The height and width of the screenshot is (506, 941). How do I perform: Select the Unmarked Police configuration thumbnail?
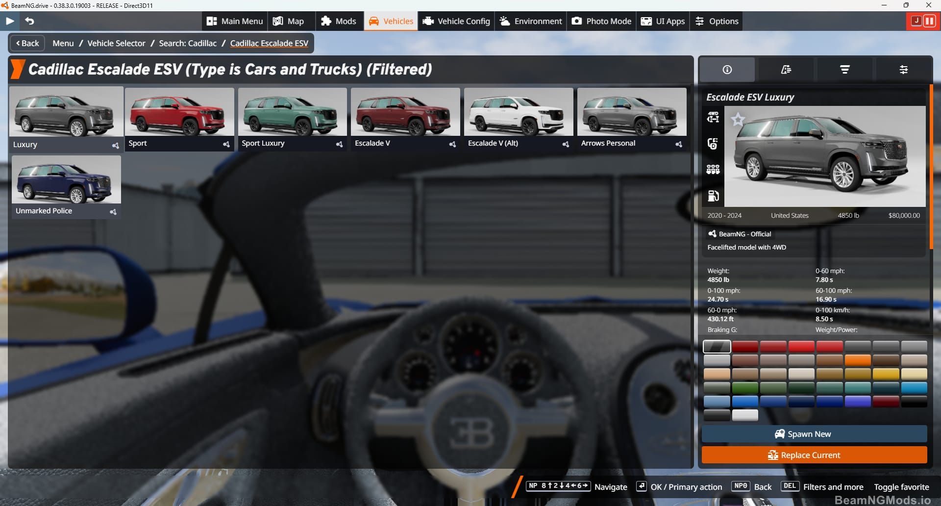pos(66,180)
